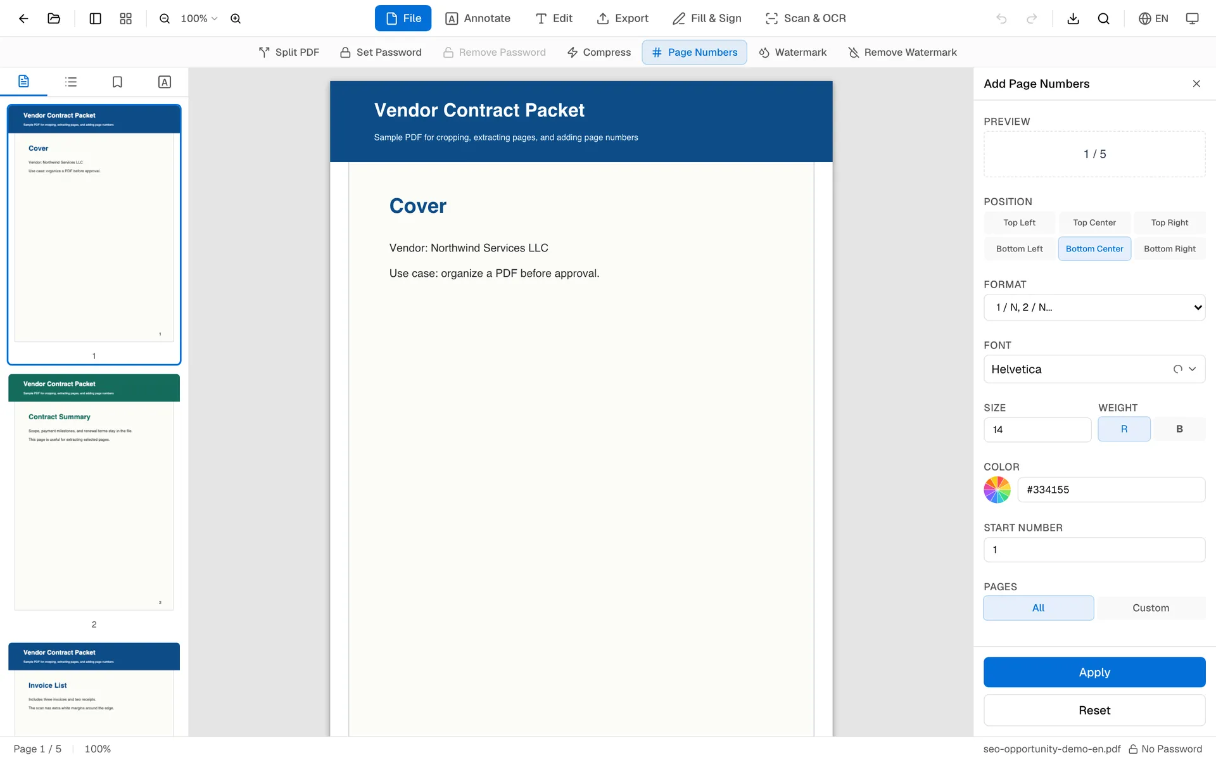Set position to Bottom Center
Image resolution: width=1216 pixels, height=760 pixels.
click(x=1094, y=249)
